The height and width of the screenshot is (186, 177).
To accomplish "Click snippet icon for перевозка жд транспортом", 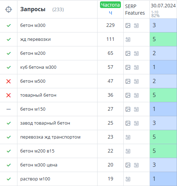I will pos(128,137).
